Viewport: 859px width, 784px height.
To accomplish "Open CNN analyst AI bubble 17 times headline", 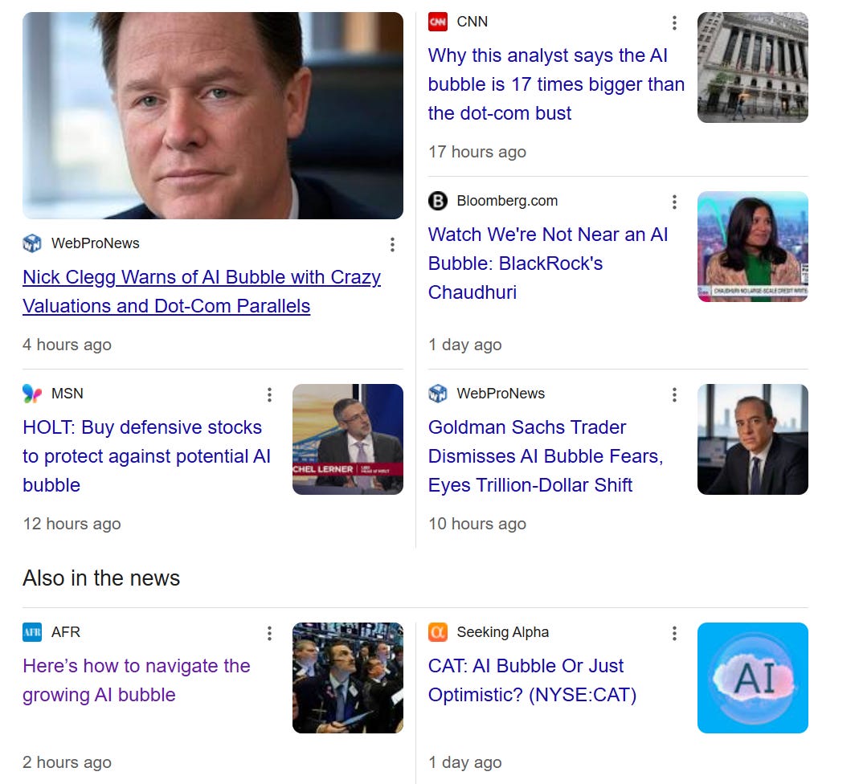I will click(x=556, y=84).
